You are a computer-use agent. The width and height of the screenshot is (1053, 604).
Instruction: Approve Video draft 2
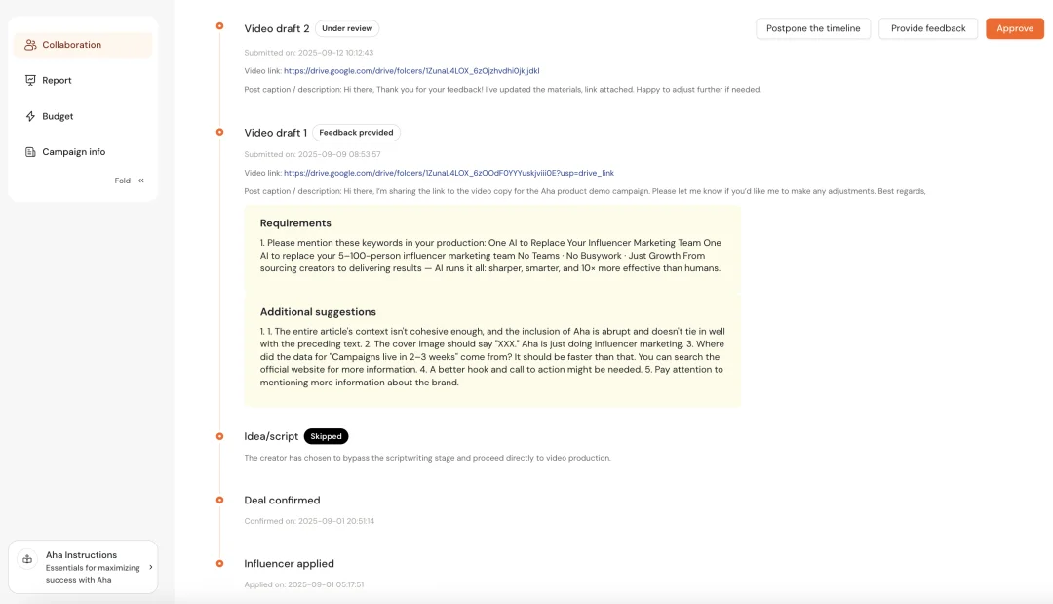point(1014,28)
